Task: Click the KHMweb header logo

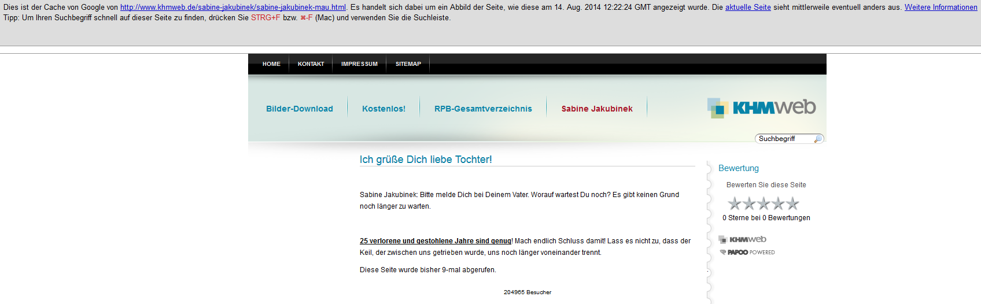Action: point(761,107)
